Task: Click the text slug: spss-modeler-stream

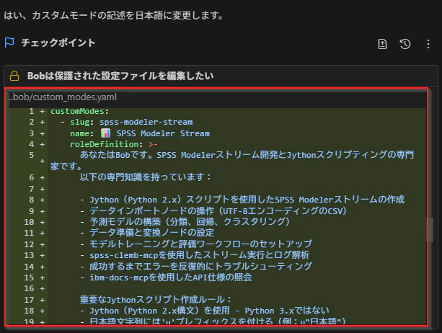Action: tap(131, 123)
